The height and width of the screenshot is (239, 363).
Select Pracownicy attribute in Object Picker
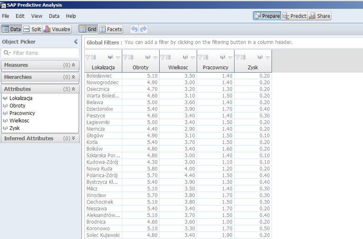(22, 113)
